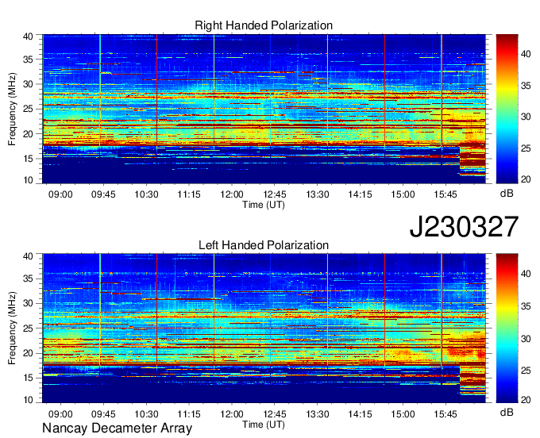Click the 'Nancay Decameter Array' caption
540x438 pixels.
(x=117, y=428)
